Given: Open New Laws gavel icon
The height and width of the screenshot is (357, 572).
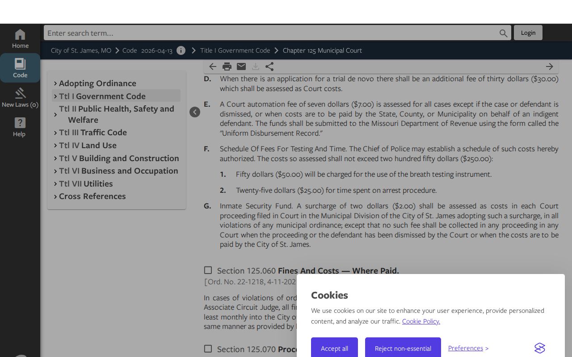Looking at the screenshot, I should pyautogui.click(x=20, y=93).
